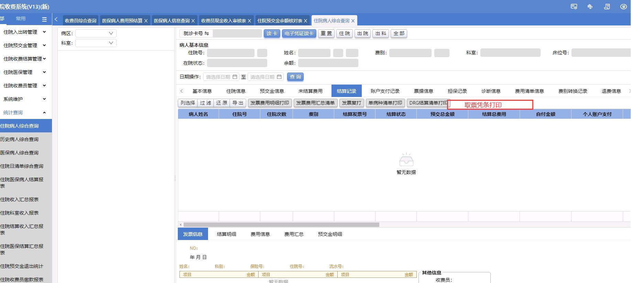
Task: Click in the 就诊卡号 input field
Action: click(x=237, y=33)
